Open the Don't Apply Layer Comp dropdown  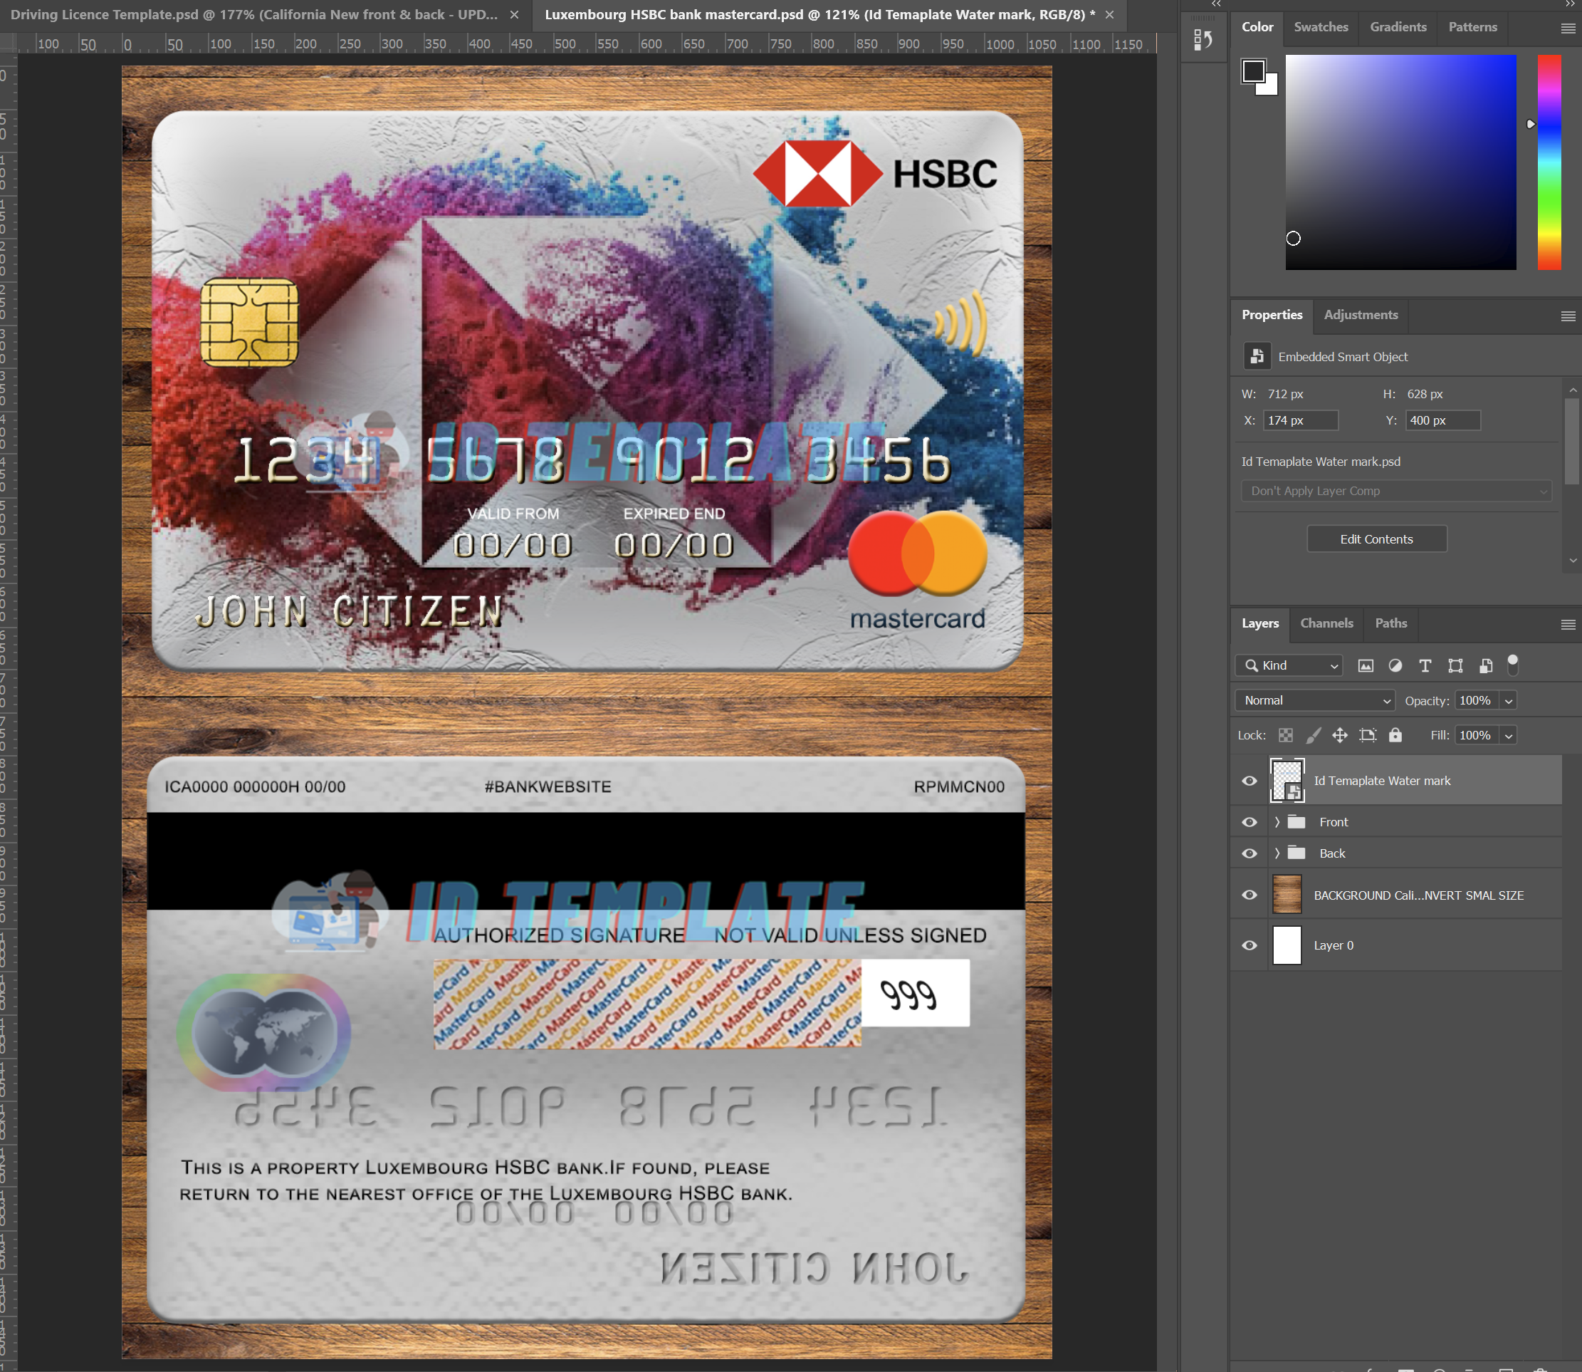pos(1396,491)
